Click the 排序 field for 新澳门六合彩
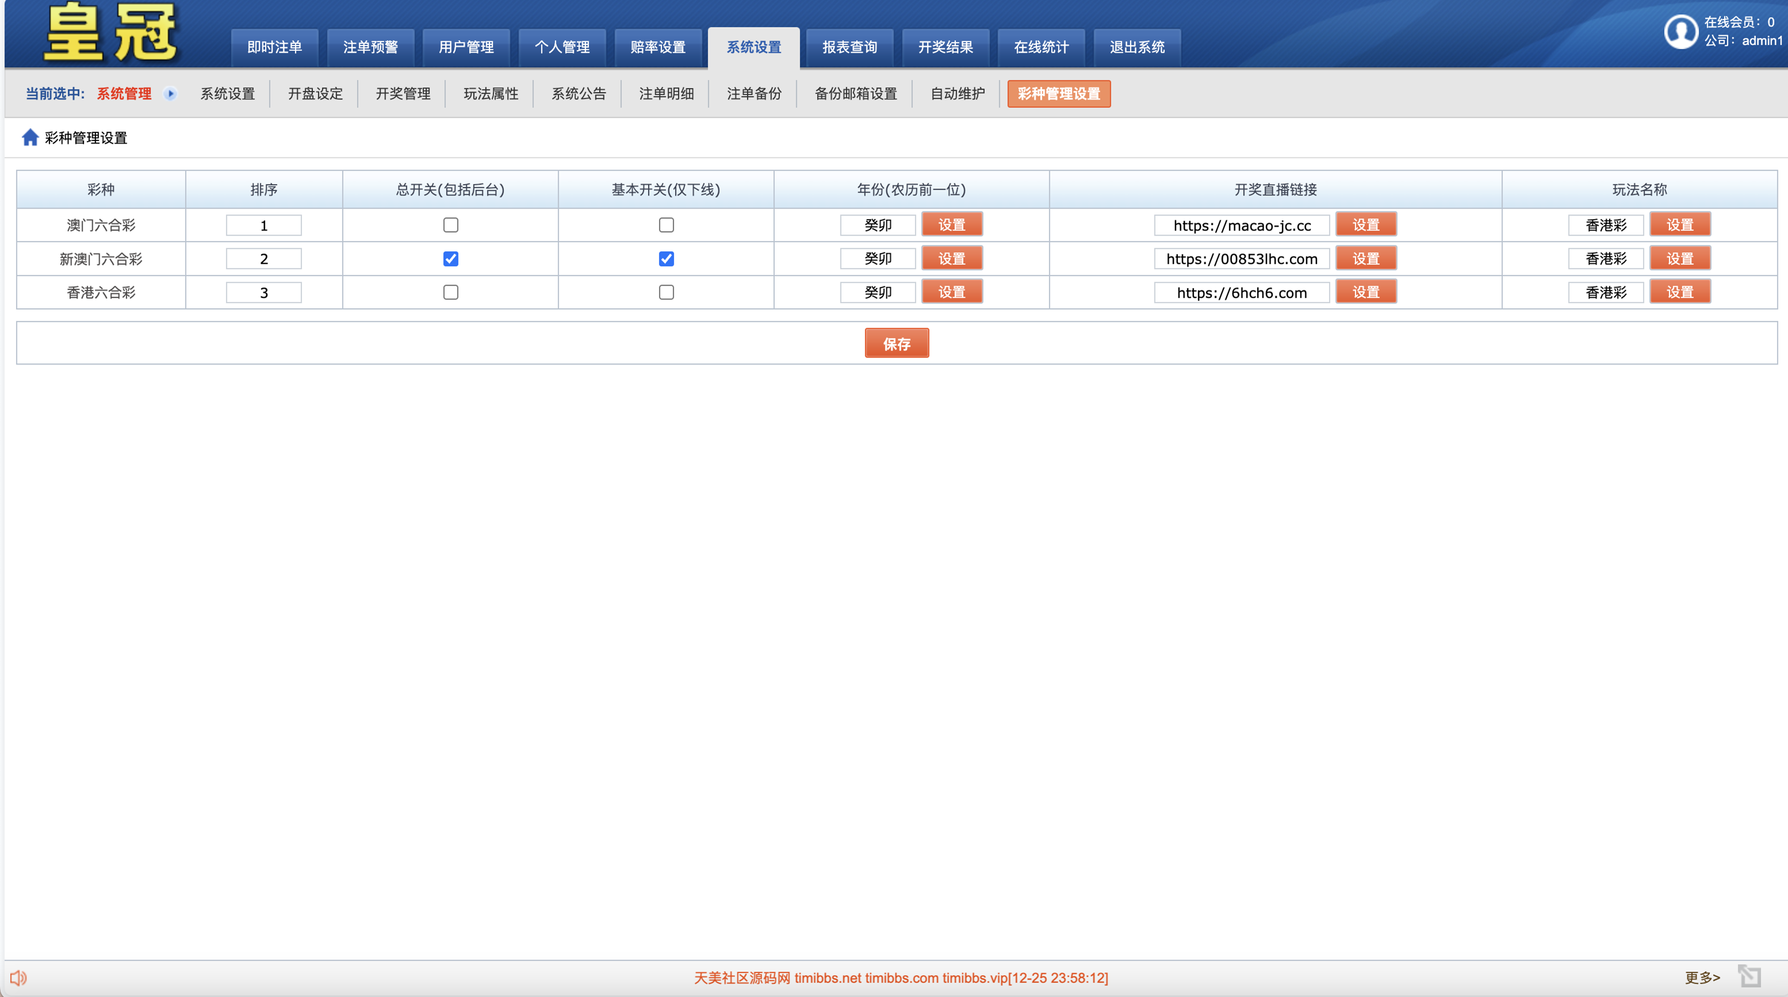 click(x=264, y=259)
